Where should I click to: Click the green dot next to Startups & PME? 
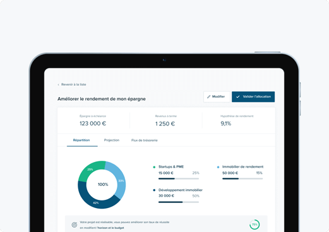154,167
